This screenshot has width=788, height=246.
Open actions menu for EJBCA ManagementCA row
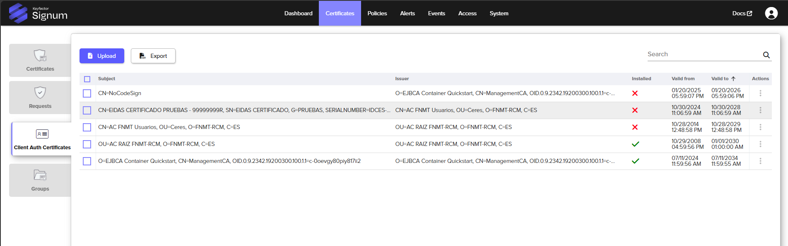click(760, 161)
